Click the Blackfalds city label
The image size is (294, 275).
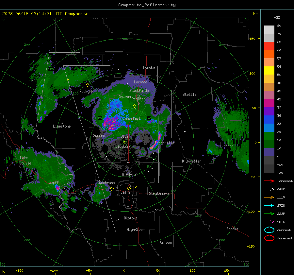[139, 91]
